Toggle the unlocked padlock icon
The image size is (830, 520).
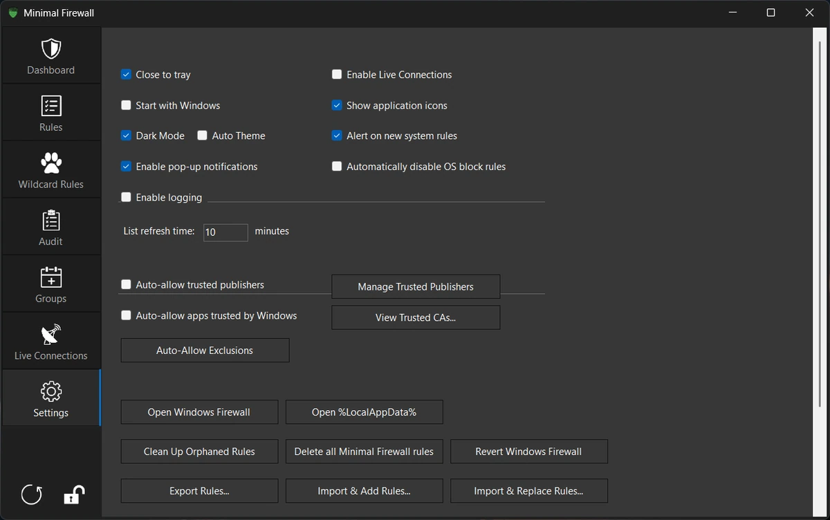point(74,494)
